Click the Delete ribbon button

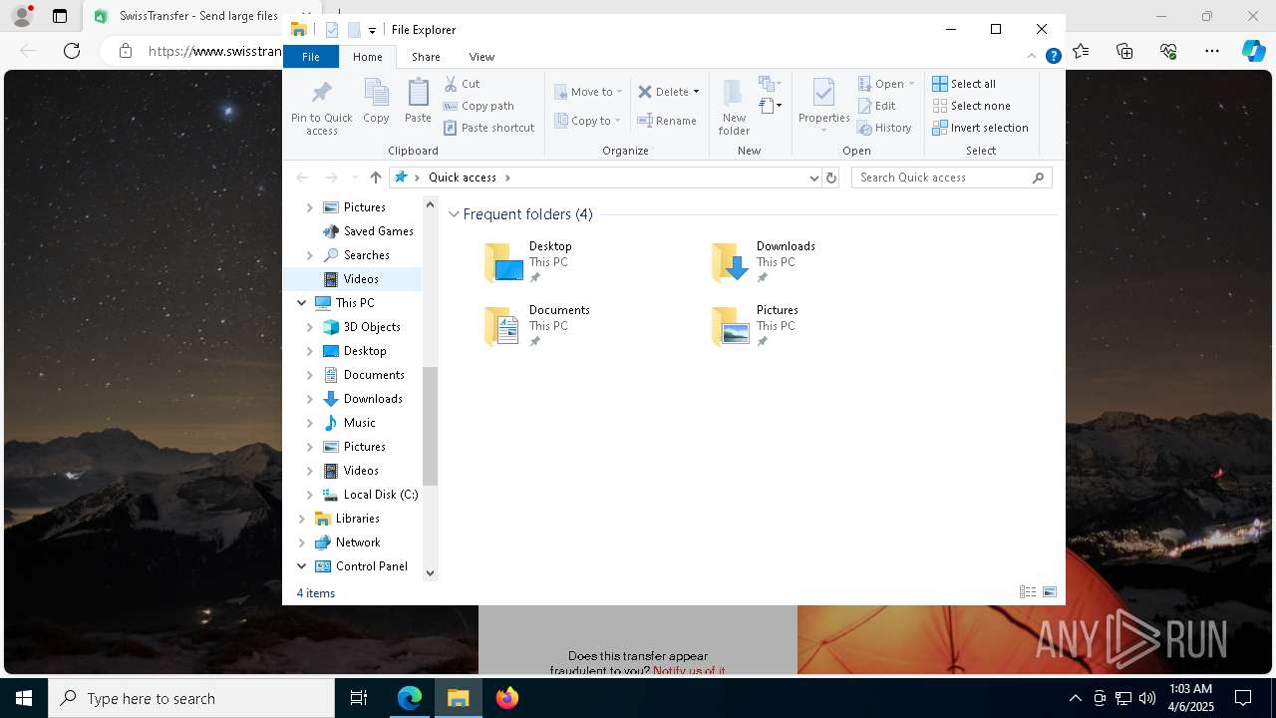point(663,92)
